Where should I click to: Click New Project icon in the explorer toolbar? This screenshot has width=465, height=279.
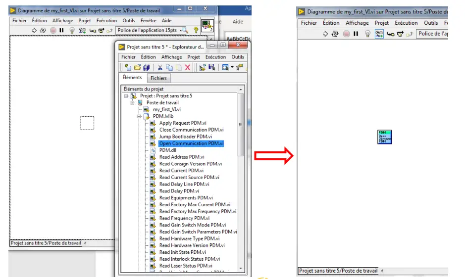128,68
